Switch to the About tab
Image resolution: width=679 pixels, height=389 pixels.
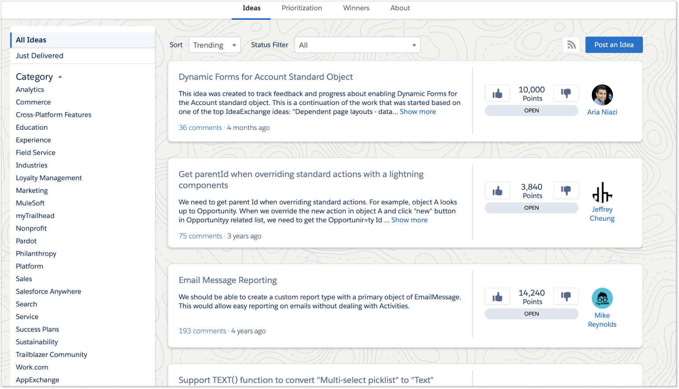click(x=400, y=8)
